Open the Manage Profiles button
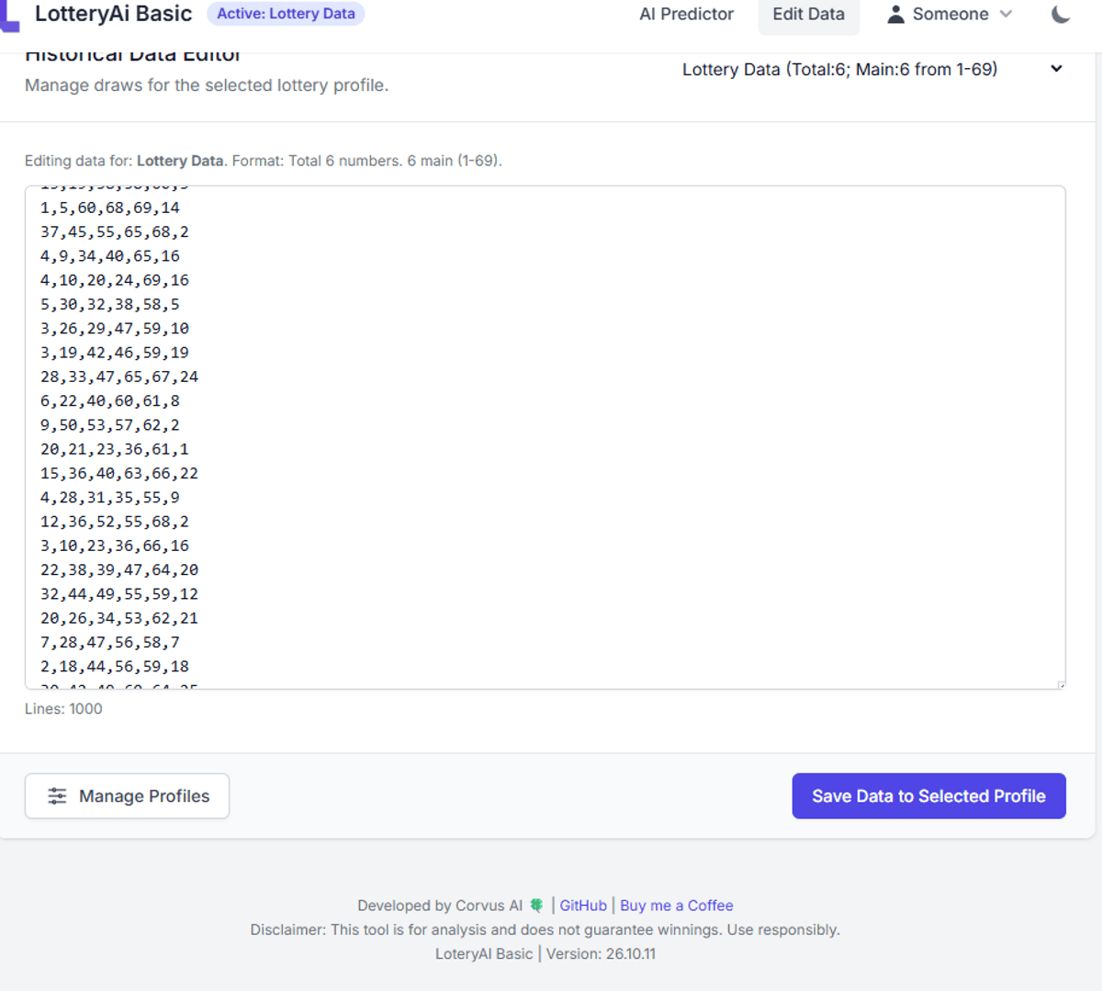This screenshot has height=991, width=1102. pos(127,796)
